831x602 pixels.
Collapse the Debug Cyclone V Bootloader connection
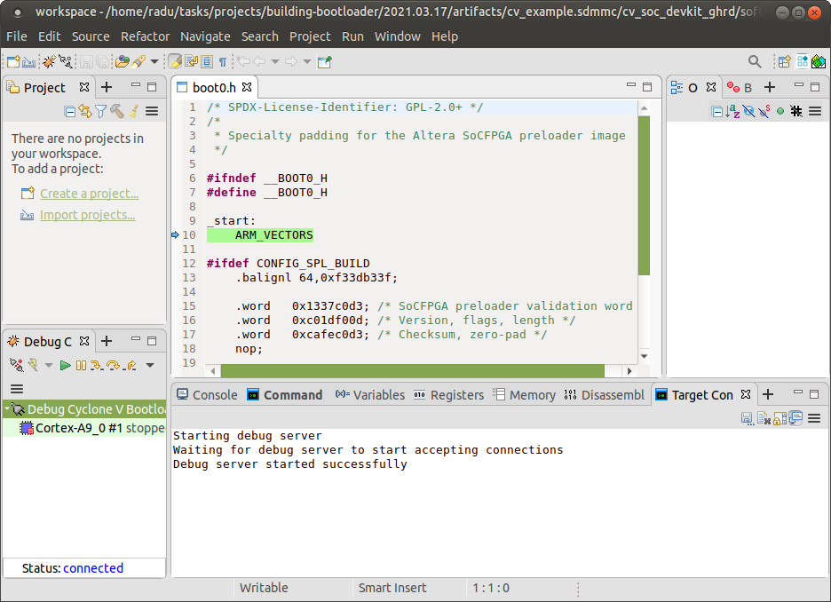click(x=7, y=410)
